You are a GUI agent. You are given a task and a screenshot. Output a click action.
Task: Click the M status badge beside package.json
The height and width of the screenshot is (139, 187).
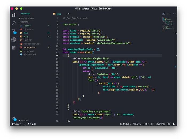tap(49, 47)
